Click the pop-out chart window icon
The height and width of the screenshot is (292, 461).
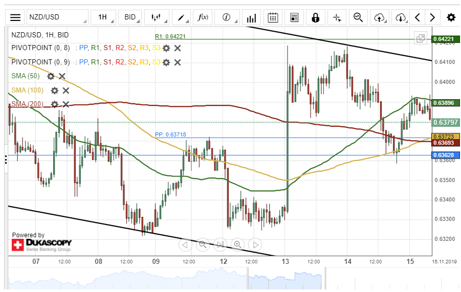pos(421,38)
